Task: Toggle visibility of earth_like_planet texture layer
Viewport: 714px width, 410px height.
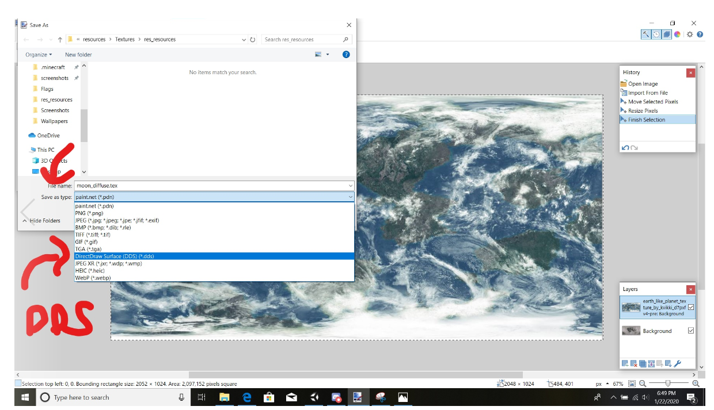Action: (690, 308)
